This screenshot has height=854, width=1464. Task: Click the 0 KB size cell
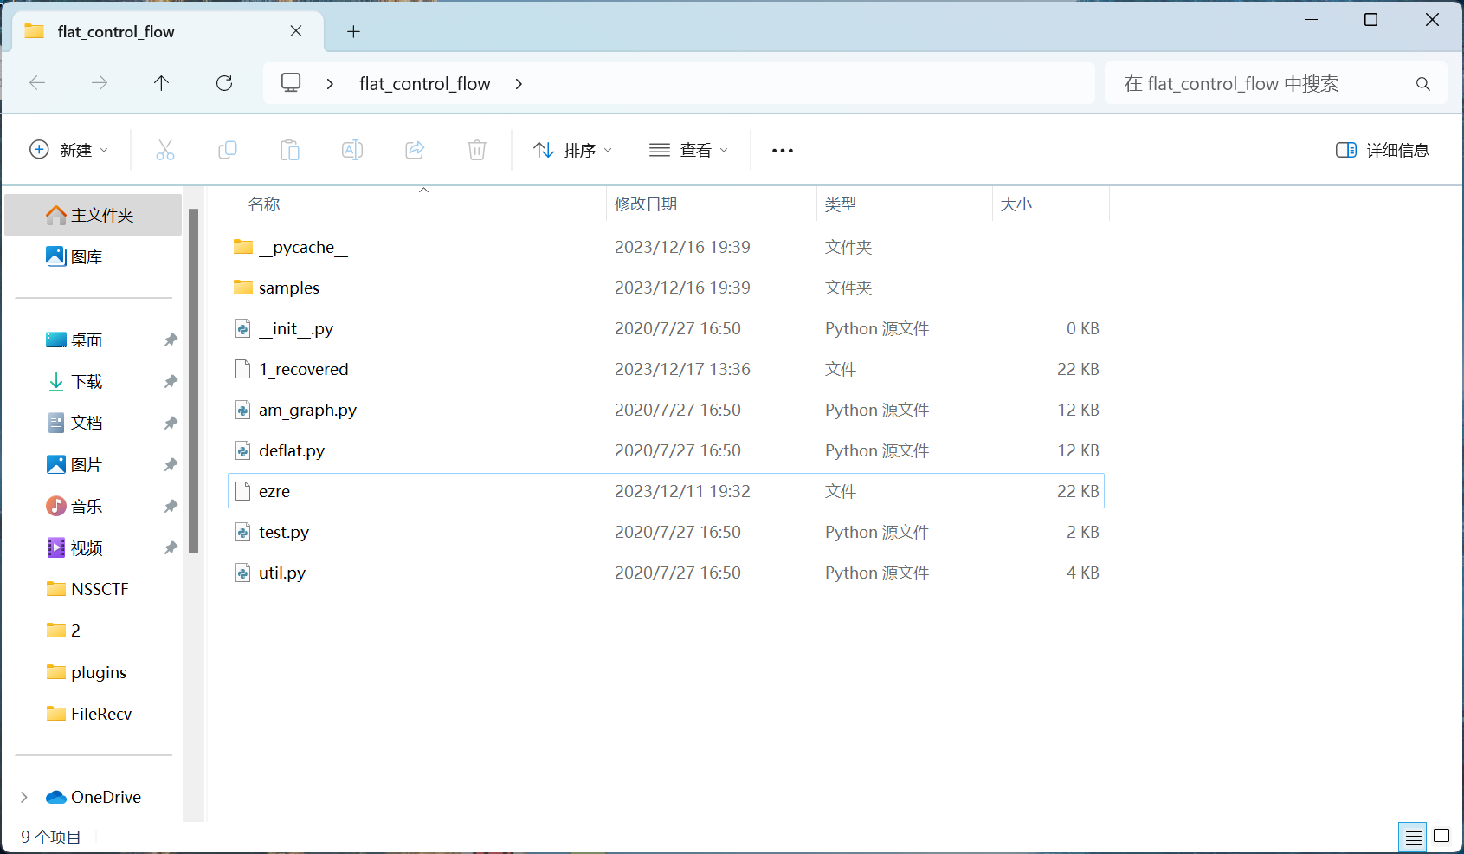(x=1082, y=329)
